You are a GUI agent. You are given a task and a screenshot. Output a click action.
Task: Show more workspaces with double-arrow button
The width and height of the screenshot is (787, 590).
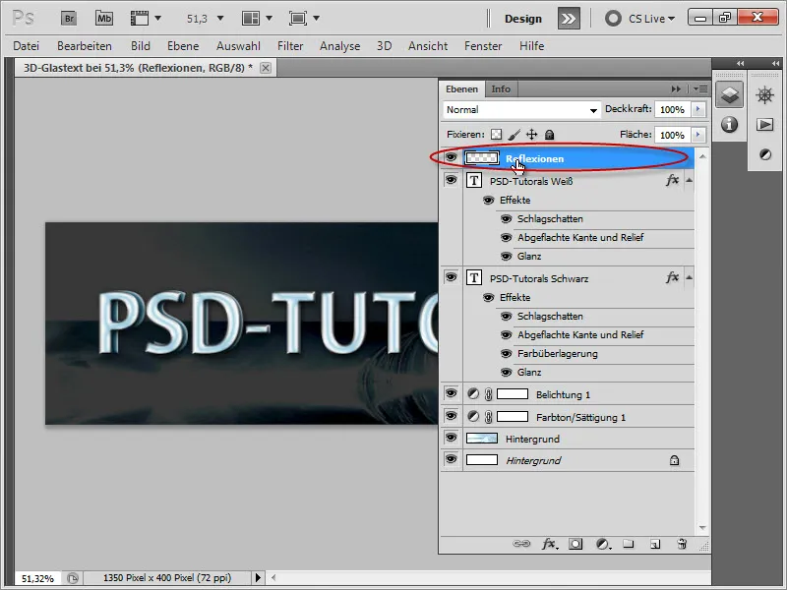coord(569,19)
